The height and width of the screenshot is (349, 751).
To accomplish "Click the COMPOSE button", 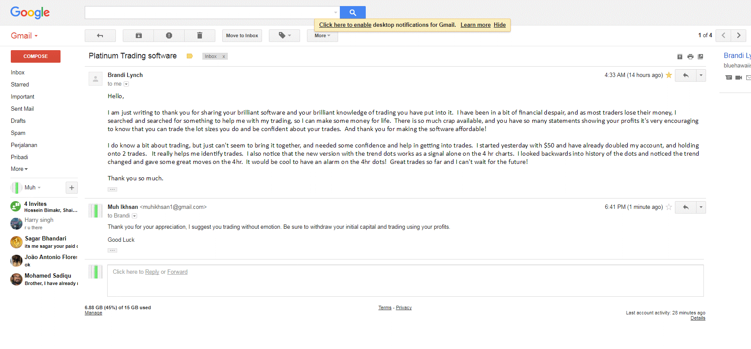I will pos(35,56).
